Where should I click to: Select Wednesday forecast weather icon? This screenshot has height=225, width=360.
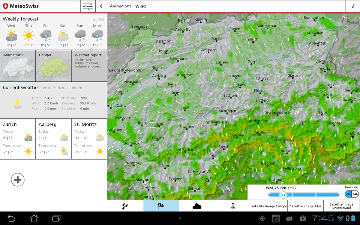(x=11, y=36)
